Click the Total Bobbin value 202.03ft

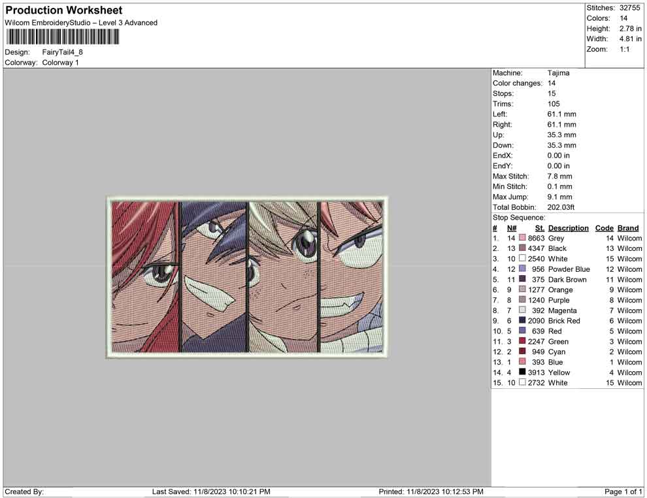(x=561, y=207)
